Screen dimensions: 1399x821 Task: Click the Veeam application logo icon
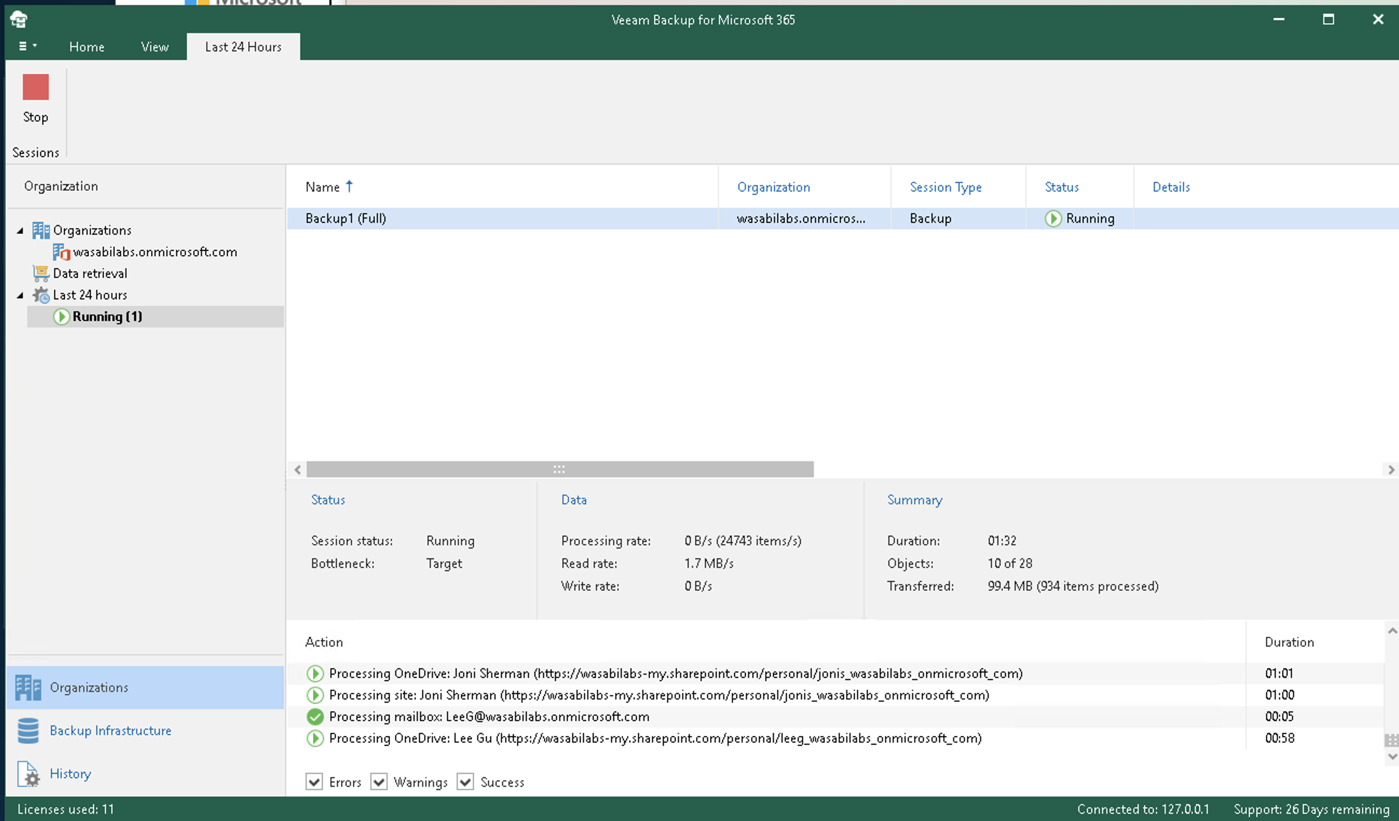click(x=18, y=19)
